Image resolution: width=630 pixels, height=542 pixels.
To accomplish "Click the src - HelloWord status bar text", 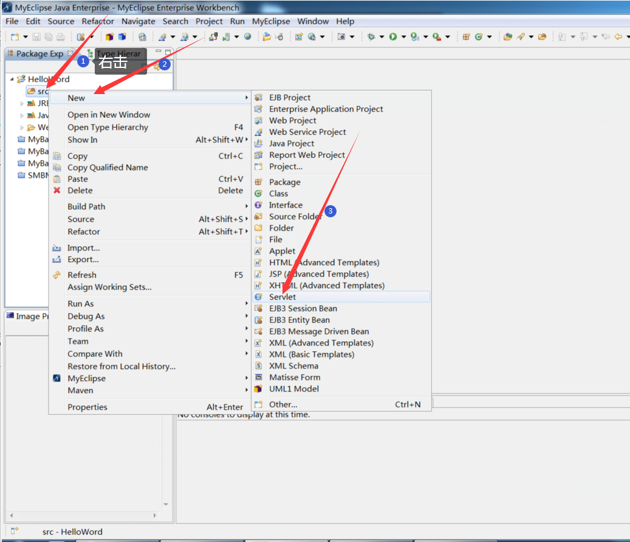I will pos(72,532).
